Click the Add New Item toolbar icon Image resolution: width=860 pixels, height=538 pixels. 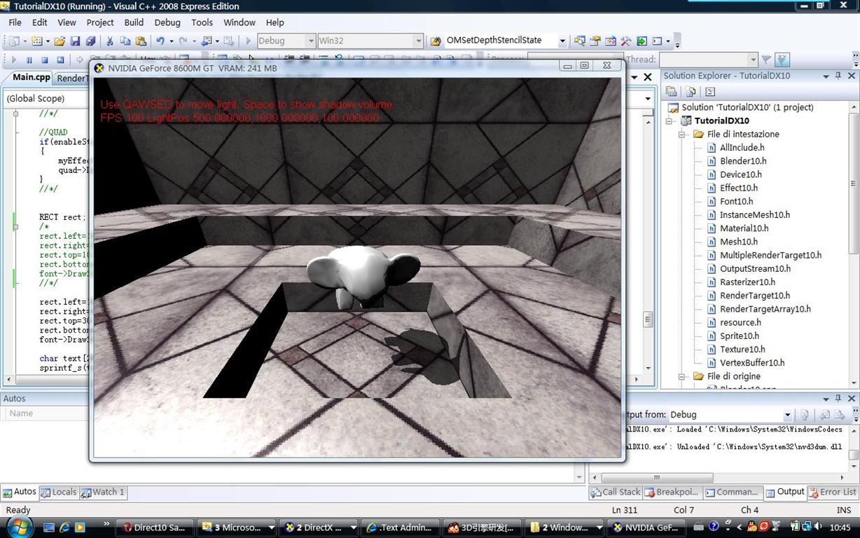36,41
